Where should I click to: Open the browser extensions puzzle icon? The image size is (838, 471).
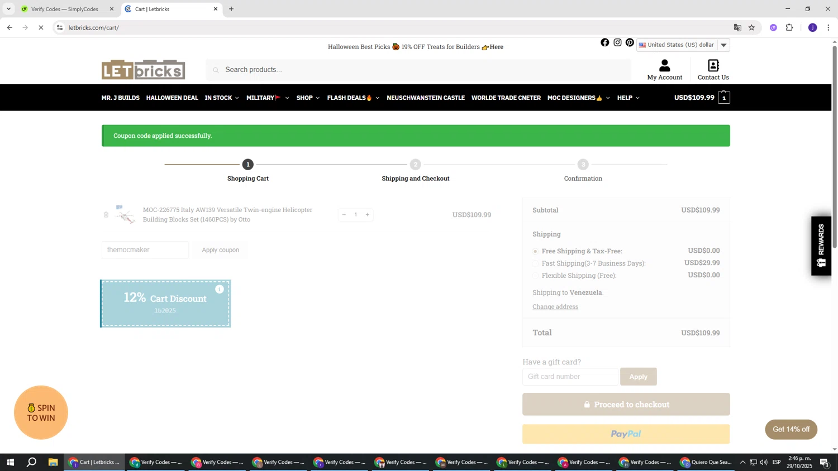[x=789, y=27]
